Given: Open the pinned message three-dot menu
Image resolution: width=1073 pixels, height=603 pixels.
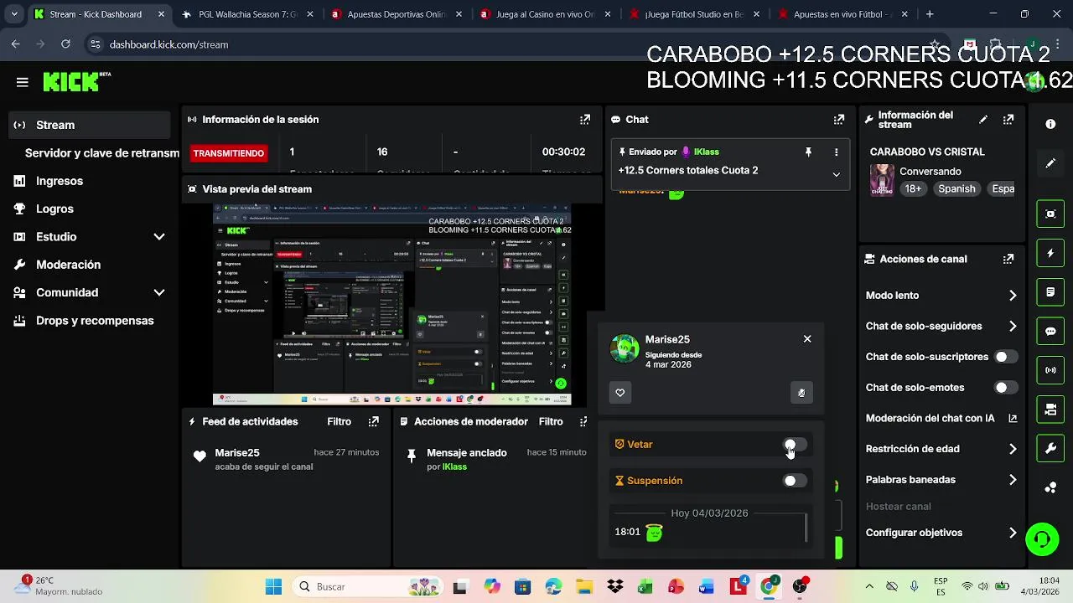Looking at the screenshot, I should pyautogui.click(x=836, y=152).
